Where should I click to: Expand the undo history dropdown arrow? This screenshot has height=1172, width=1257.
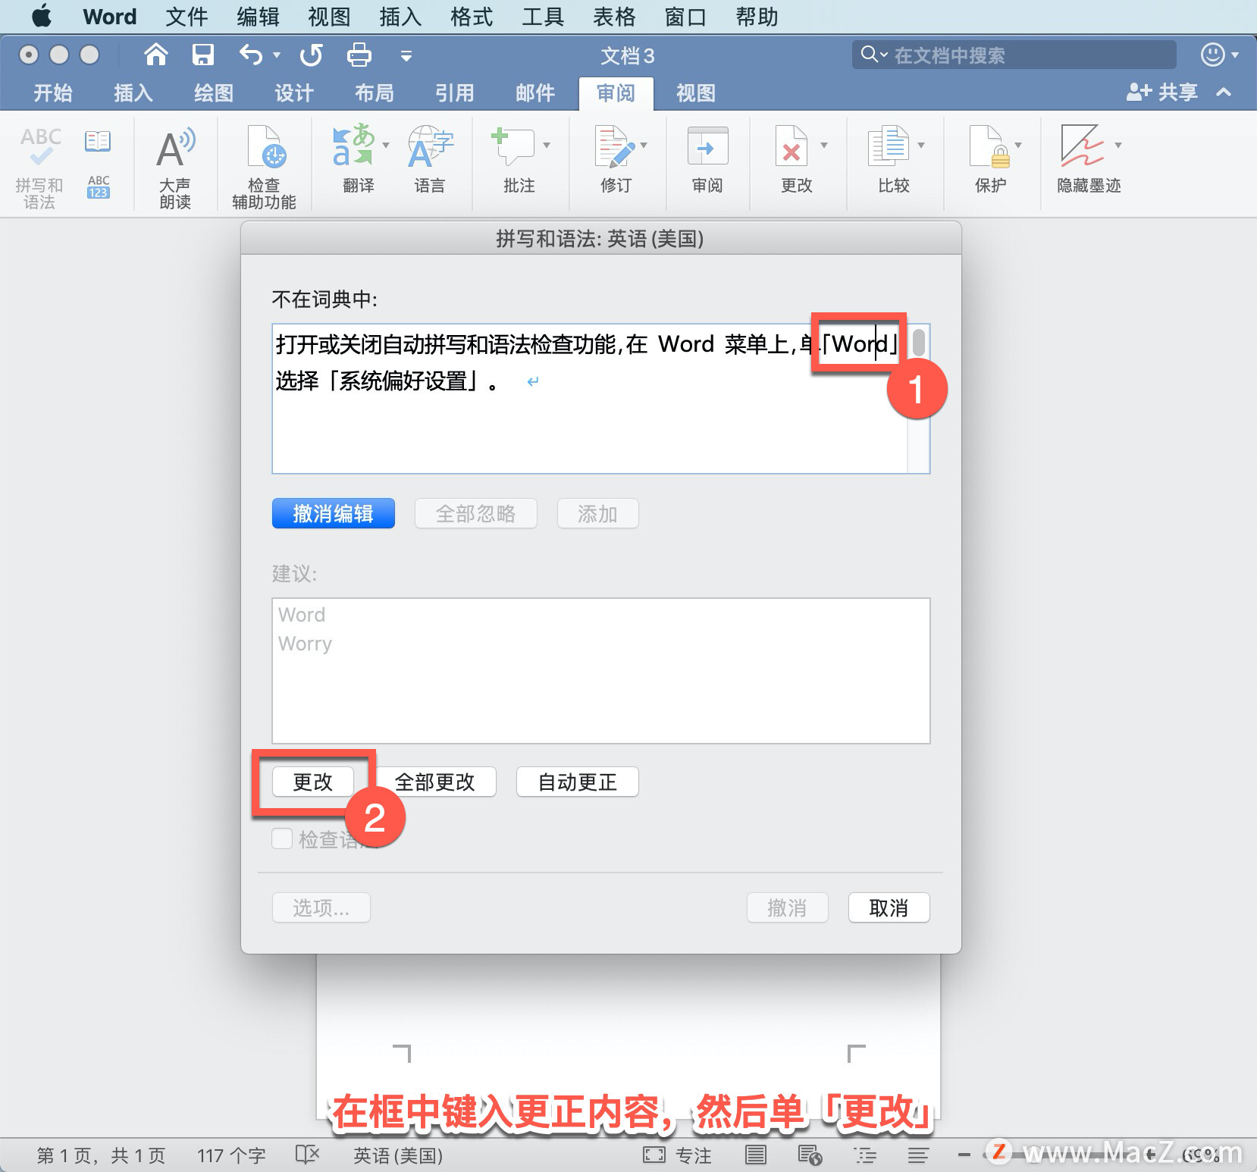pos(277,55)
